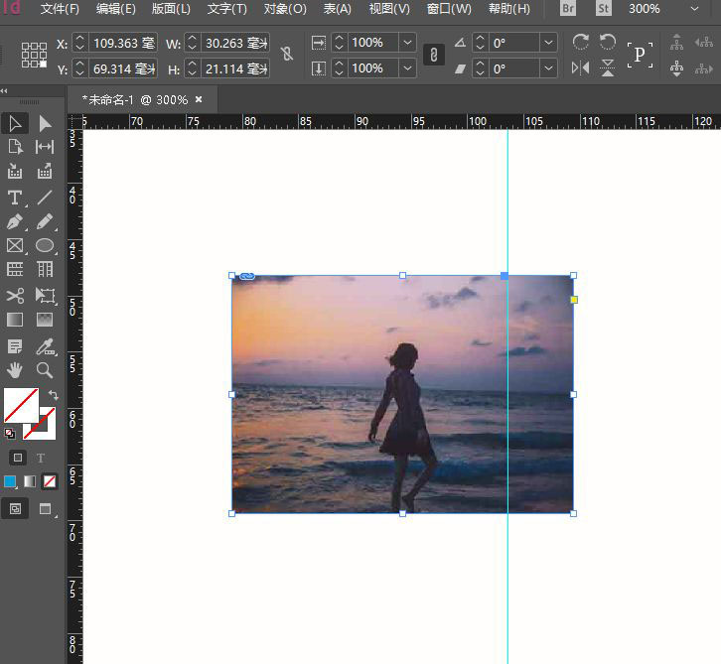The width and height of the screenshot is (721, 664).
Task: Toggle constrain proportions for width and height
Action: pyautogui.click(x=287, y=55)
